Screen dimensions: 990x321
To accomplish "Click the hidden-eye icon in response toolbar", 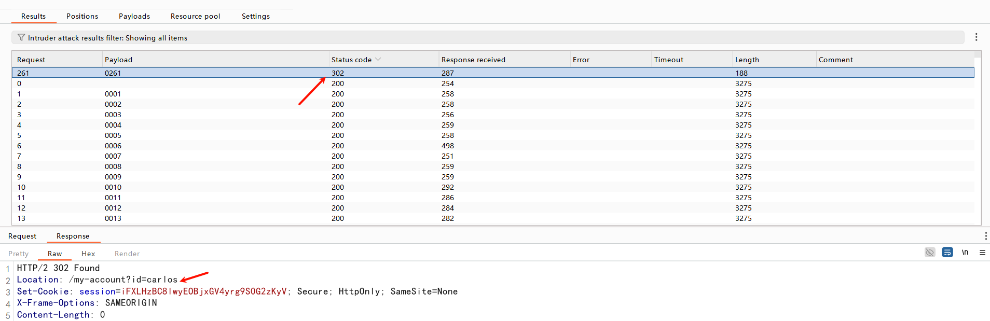I will click(929, 253).
